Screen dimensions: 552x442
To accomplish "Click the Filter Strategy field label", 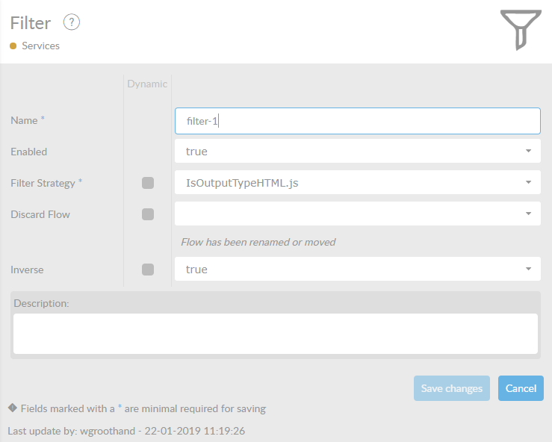I will (43, 183).
